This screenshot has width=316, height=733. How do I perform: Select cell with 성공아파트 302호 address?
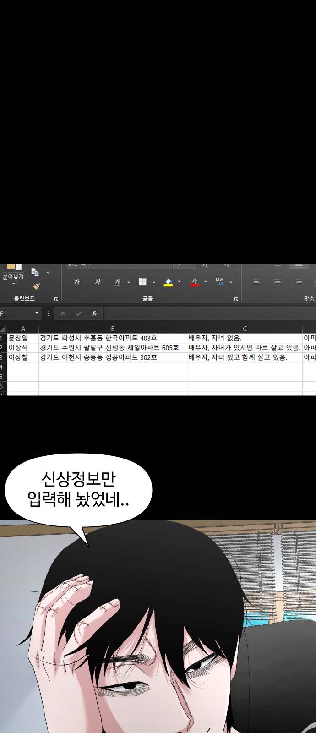[x=113, y=357]
